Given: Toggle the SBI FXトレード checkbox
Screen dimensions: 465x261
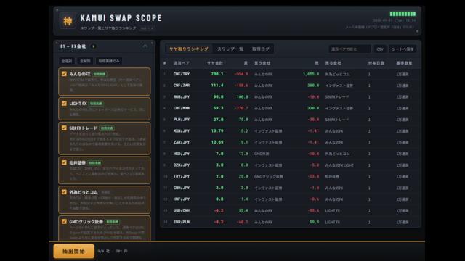Looking at the screenshot, I should (64, 128).
